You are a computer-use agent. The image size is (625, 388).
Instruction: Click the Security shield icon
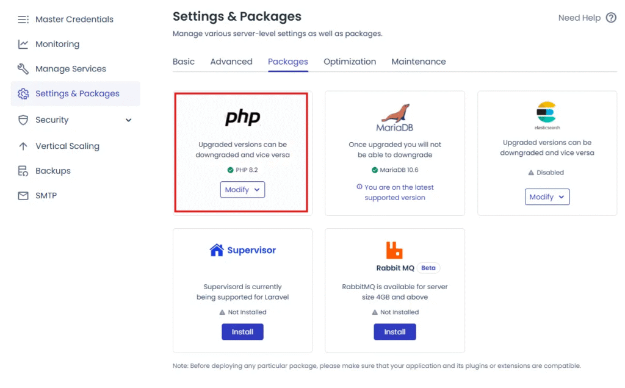pos(23,120)
